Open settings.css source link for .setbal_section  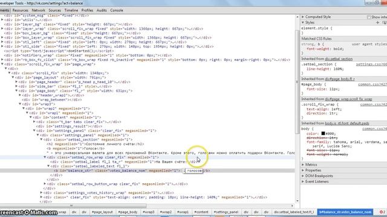coord(371,64)
